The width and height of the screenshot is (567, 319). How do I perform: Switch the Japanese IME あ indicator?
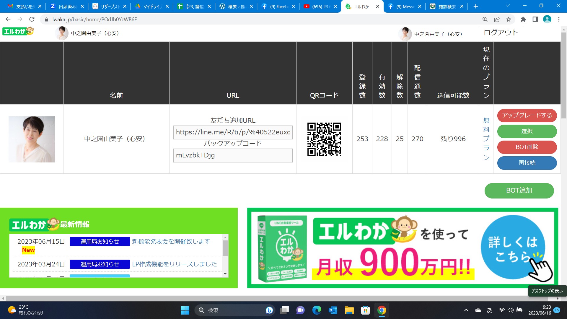pyautogui.click(x=490, y=310)
